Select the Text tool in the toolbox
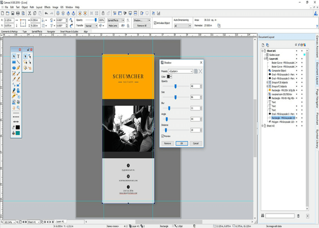The height and width of the screenshot is (228, 319). [x=19, y=56]
